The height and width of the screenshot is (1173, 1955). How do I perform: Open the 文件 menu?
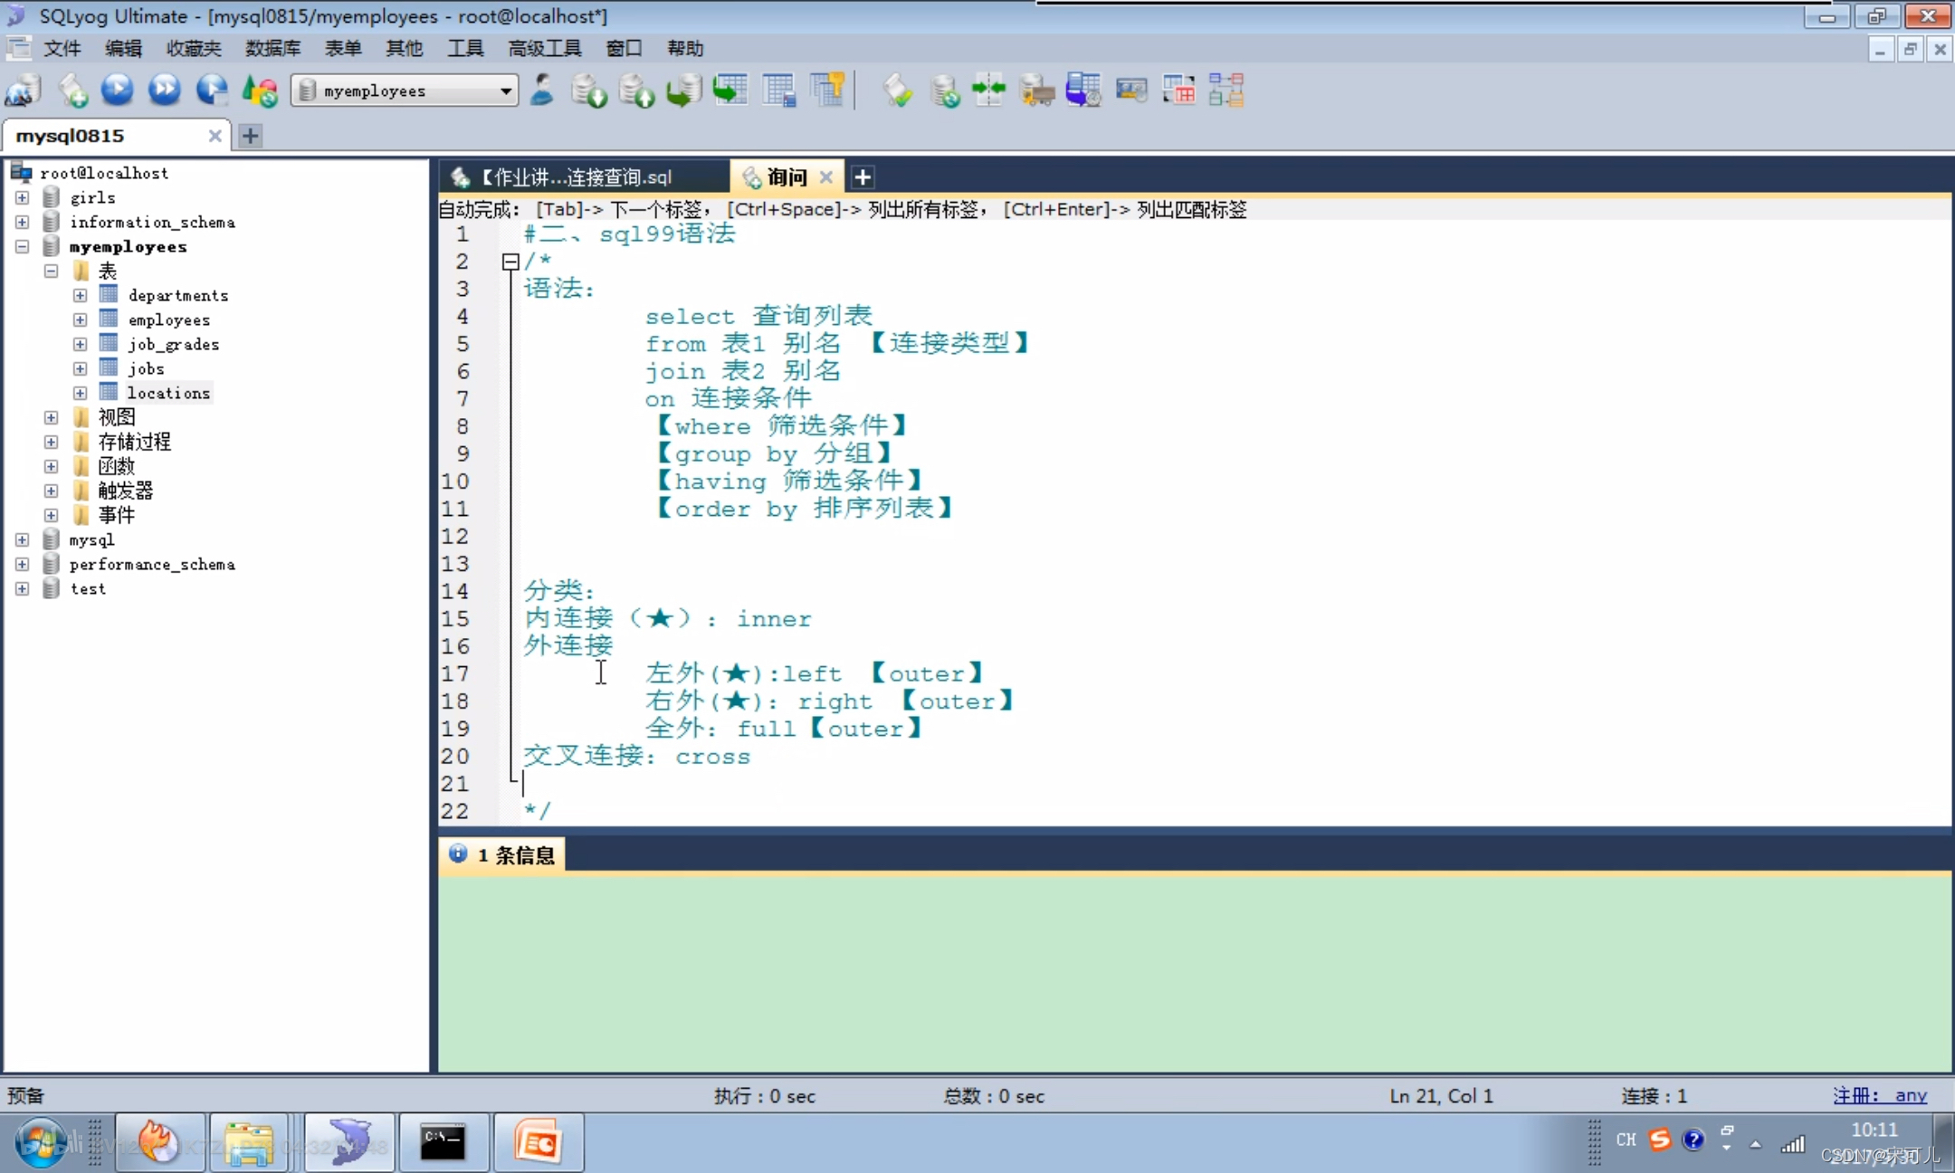[x=62, y=48]
